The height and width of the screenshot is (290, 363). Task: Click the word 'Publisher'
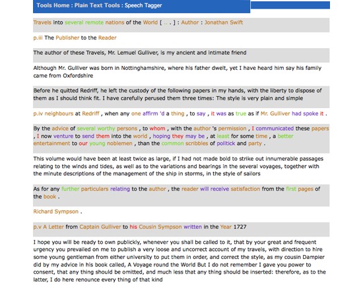click(67, 38)
